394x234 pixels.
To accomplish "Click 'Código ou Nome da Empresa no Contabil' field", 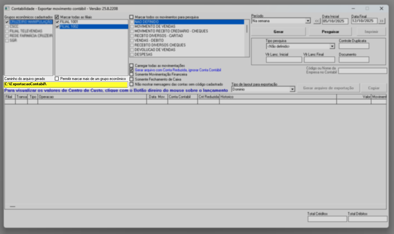I will tap(363, 71).
